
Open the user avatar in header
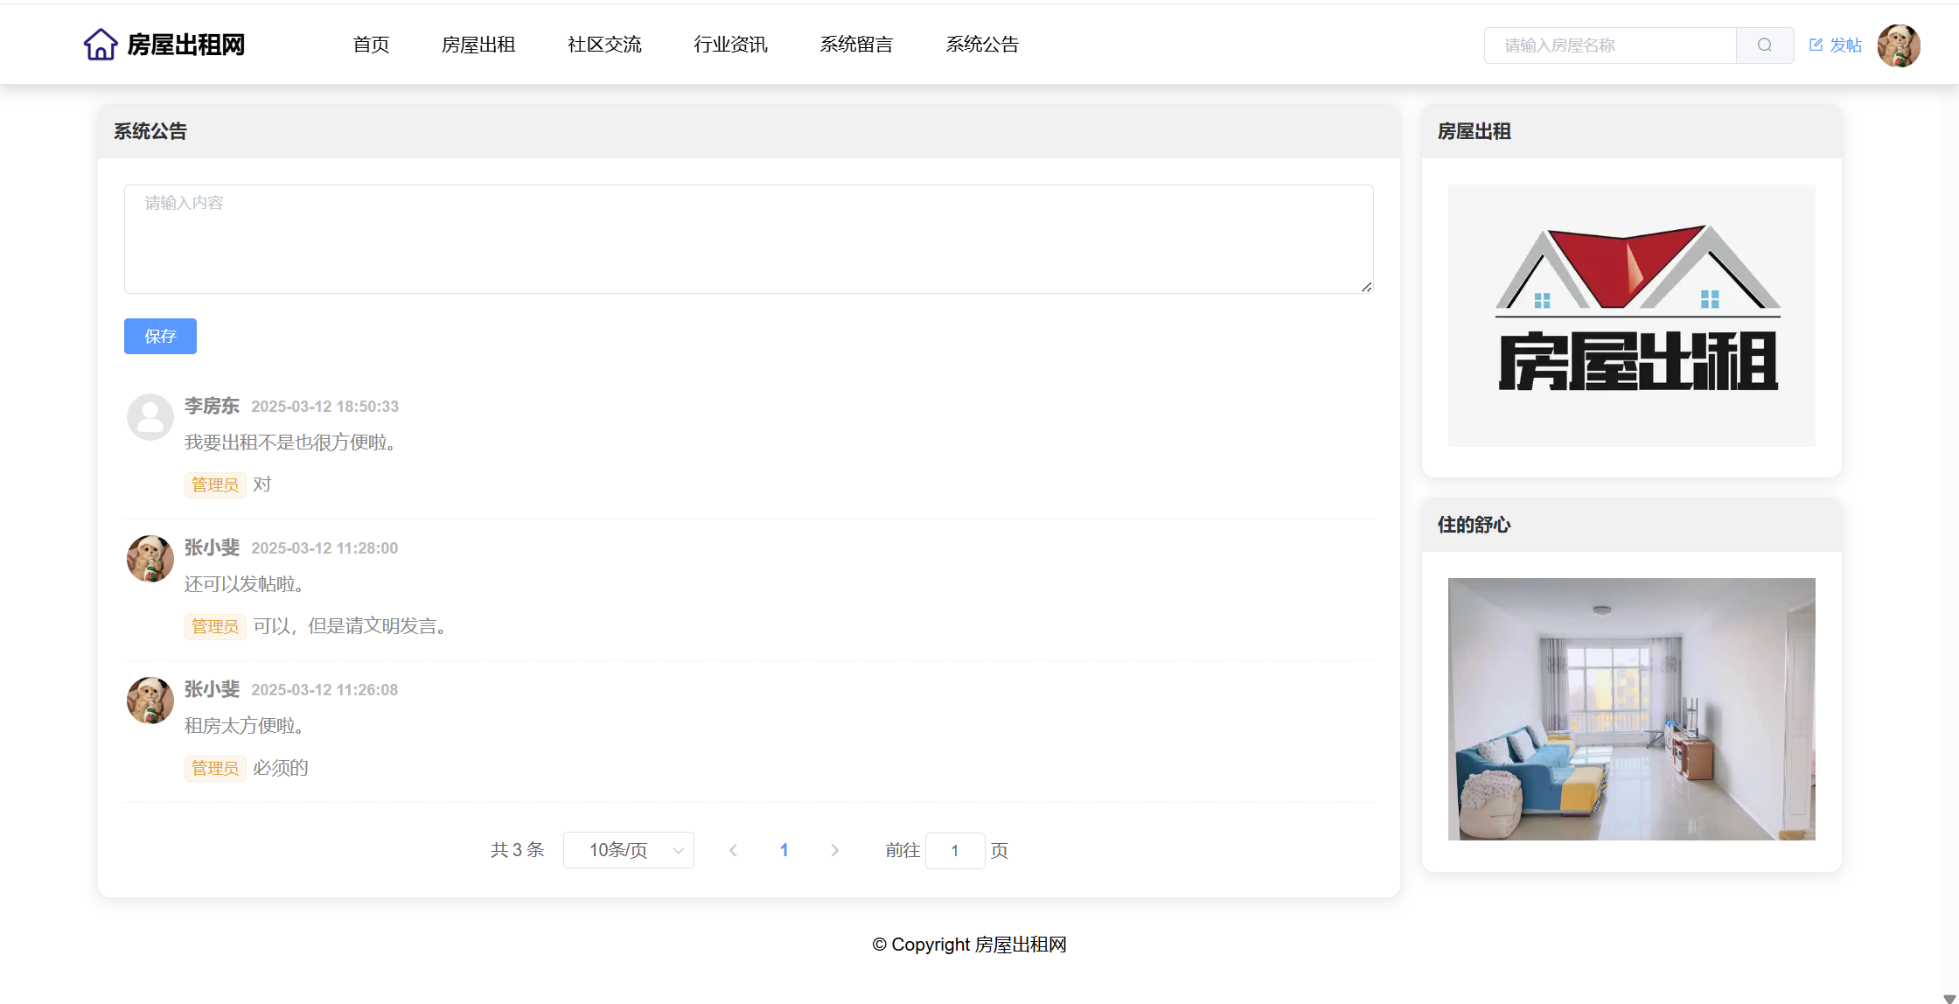coord(1898,45)
